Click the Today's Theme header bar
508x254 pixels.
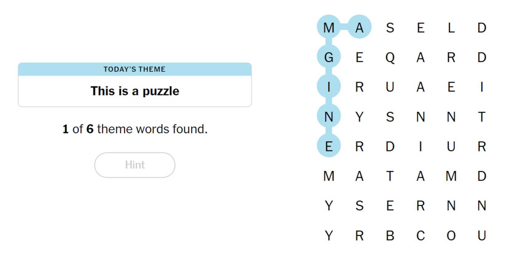pos(135,69)
